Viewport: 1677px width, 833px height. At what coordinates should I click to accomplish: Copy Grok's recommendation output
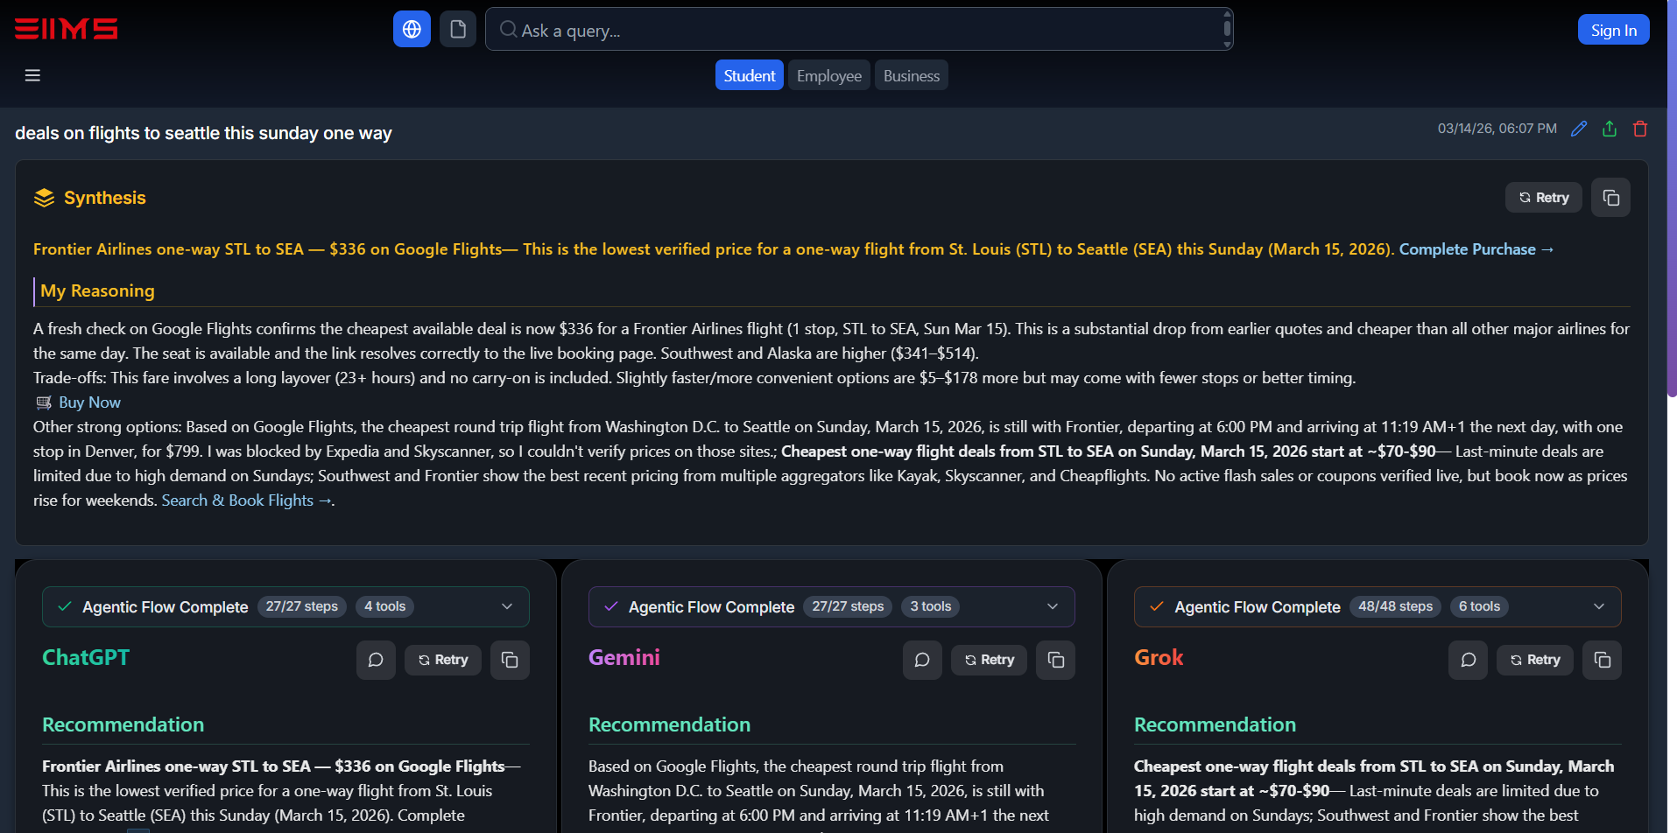(x=1602, y=660)
